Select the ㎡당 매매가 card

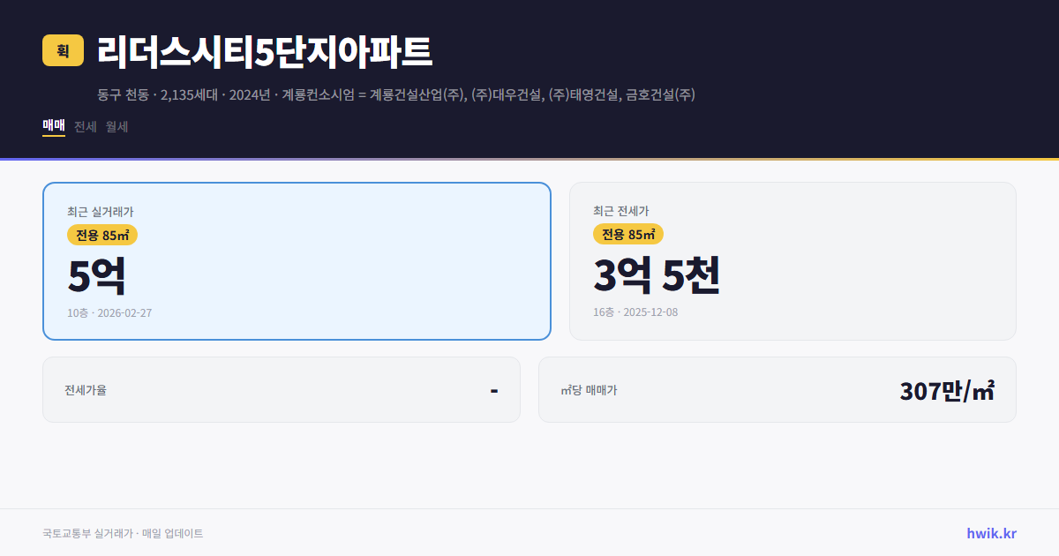point(777,389)
